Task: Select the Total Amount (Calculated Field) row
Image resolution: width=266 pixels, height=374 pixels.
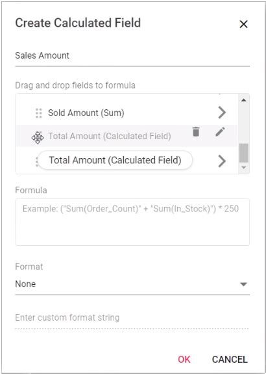Action: click(x=127, y=136)
